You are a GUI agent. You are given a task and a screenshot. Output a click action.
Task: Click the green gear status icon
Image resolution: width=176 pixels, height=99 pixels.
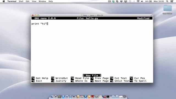tap(113, 1)
